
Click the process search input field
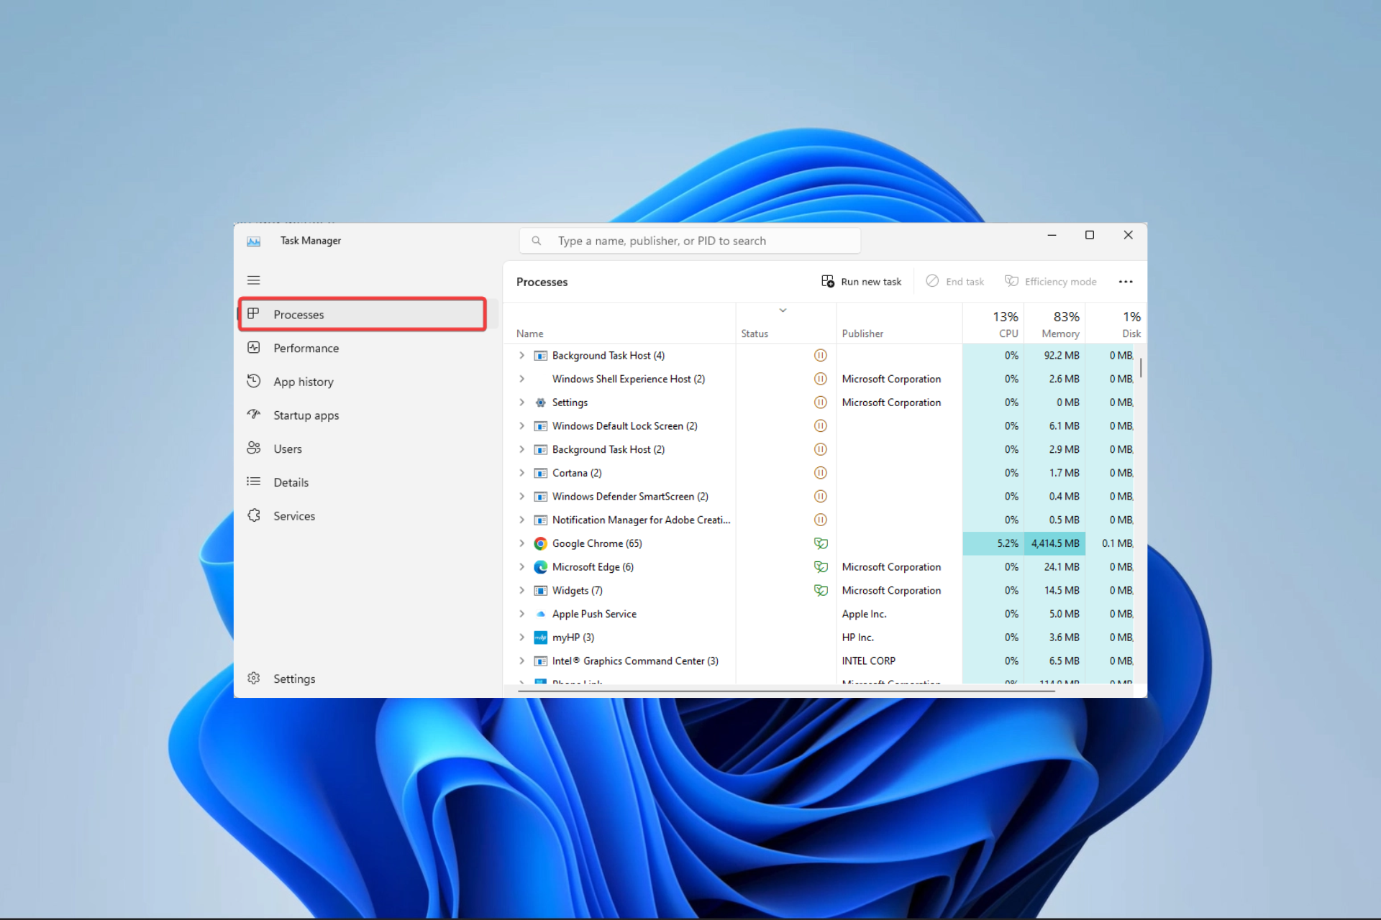point(690,241)
